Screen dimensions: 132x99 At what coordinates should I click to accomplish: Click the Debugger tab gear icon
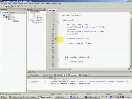coord(80,75)
